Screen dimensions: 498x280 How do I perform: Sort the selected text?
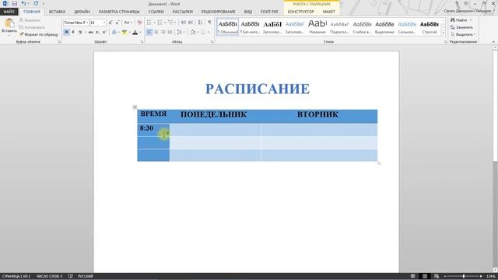200,23
